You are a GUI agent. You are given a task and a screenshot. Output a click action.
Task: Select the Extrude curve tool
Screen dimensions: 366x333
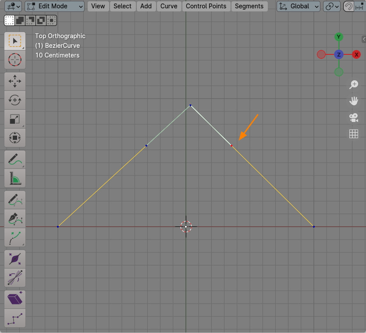(15, 237)
